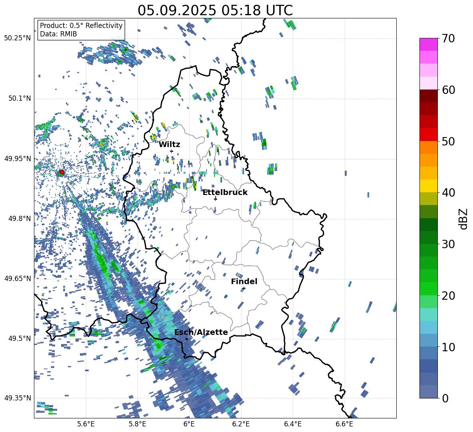The width and height of the screenshot is (473, 432).
Task: Click the colorbar tick label 70
Action: 448,38
